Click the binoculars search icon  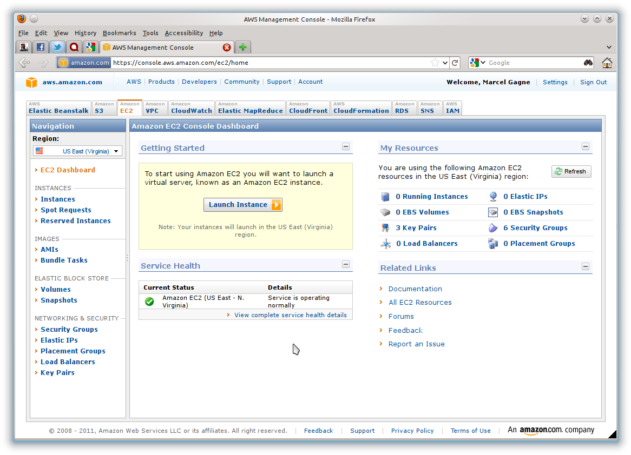coord(588,63)
